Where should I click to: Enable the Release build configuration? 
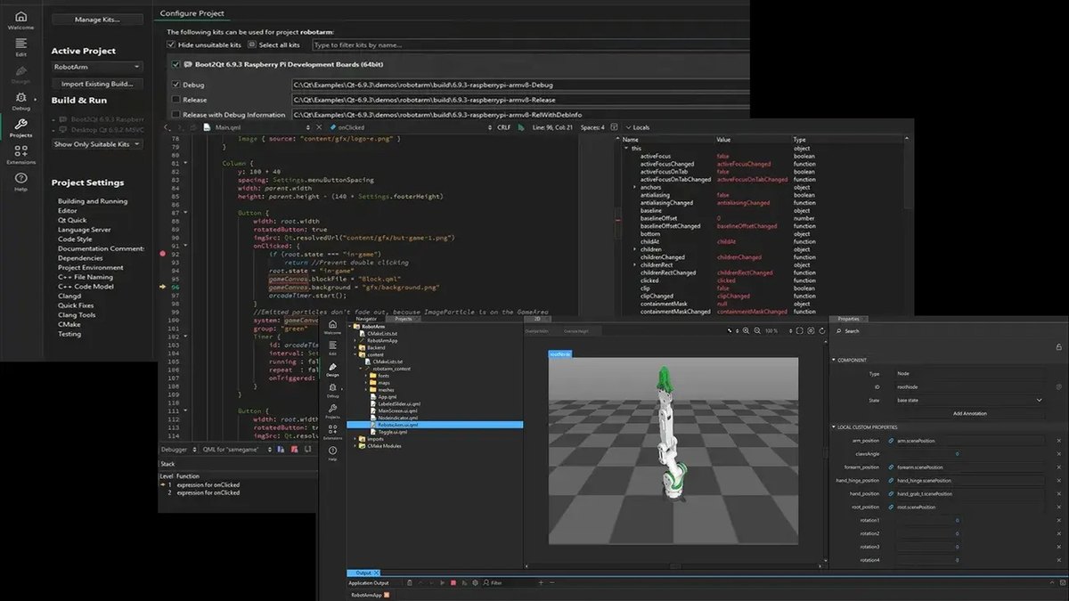pyautogui.click(x=175, y=100)
